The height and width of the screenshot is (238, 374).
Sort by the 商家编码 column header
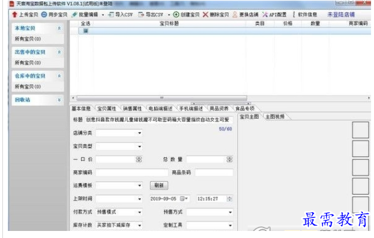pyautogui.click(x=358, y=24)
